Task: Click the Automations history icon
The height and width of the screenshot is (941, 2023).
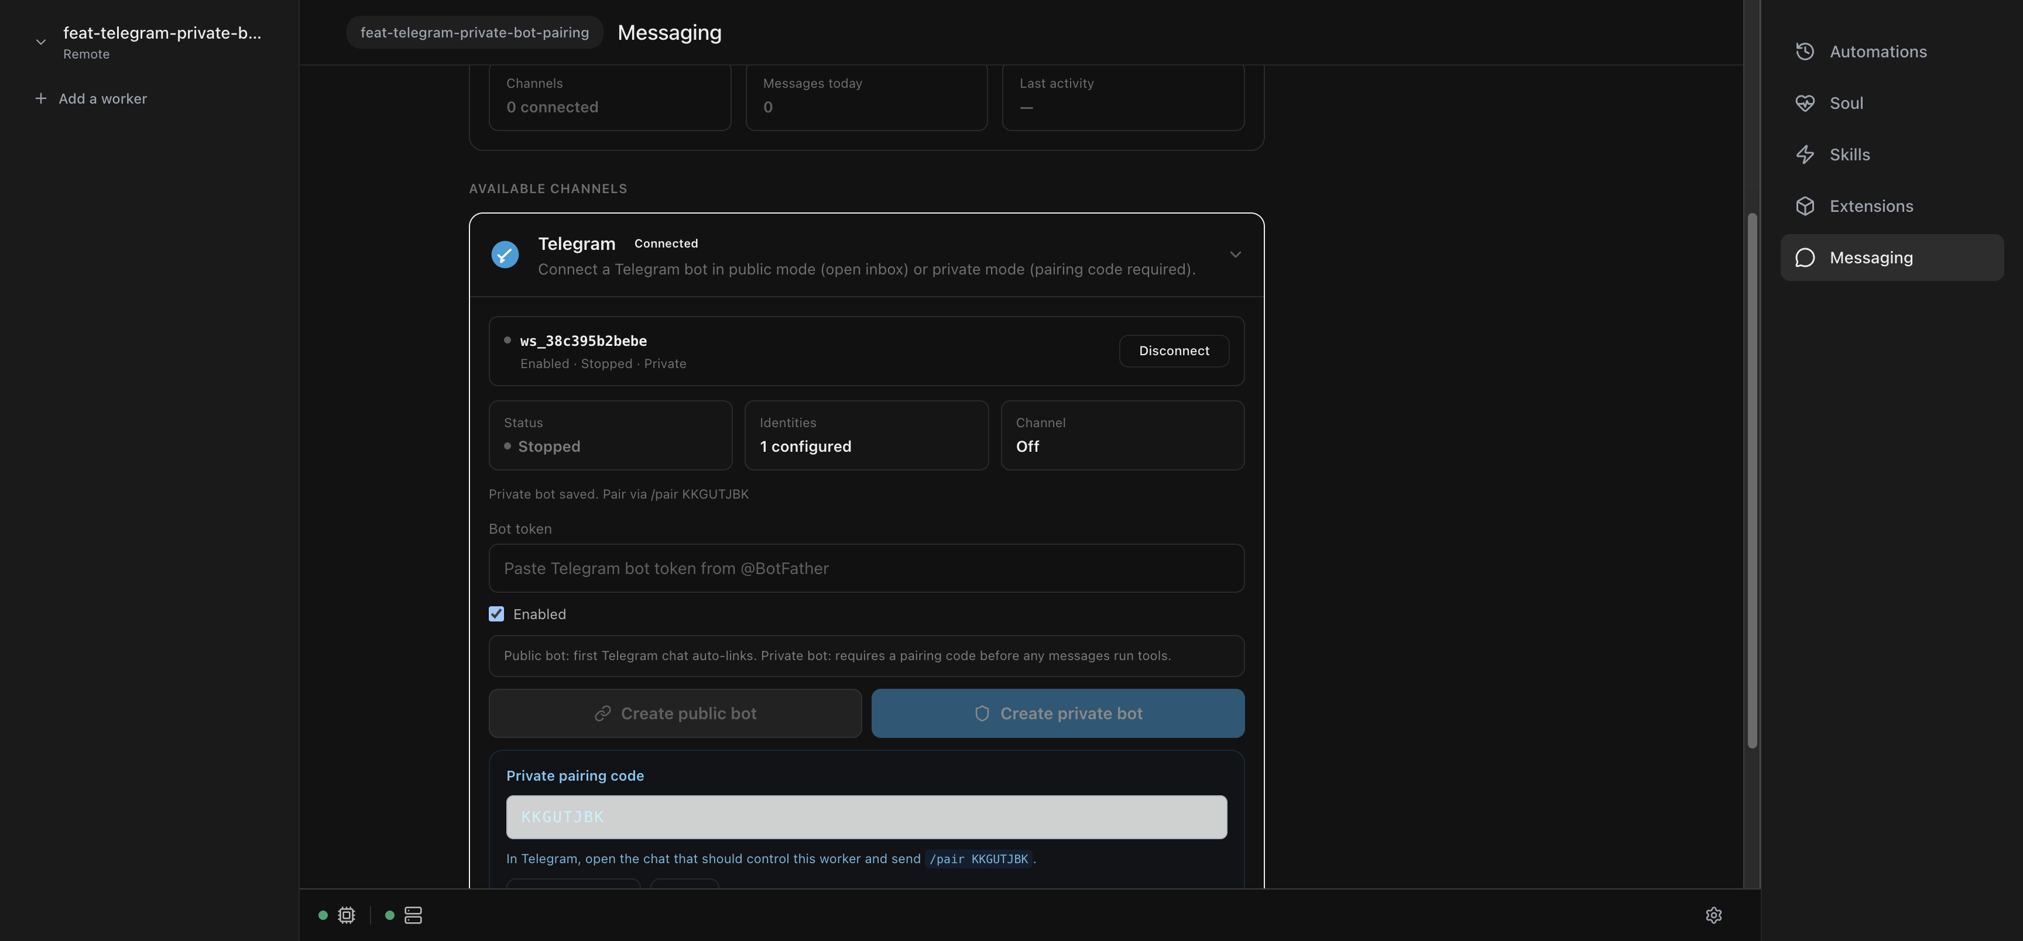Action: point(1805,52)
